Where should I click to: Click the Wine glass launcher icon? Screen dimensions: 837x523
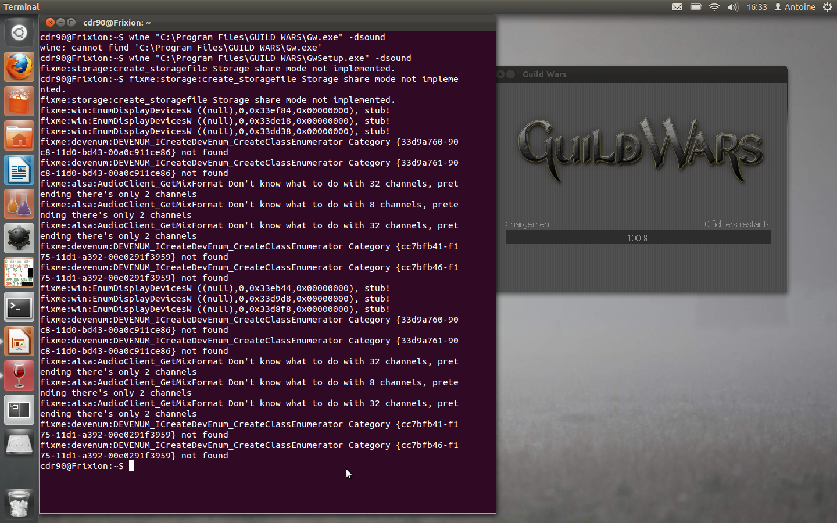19,375
